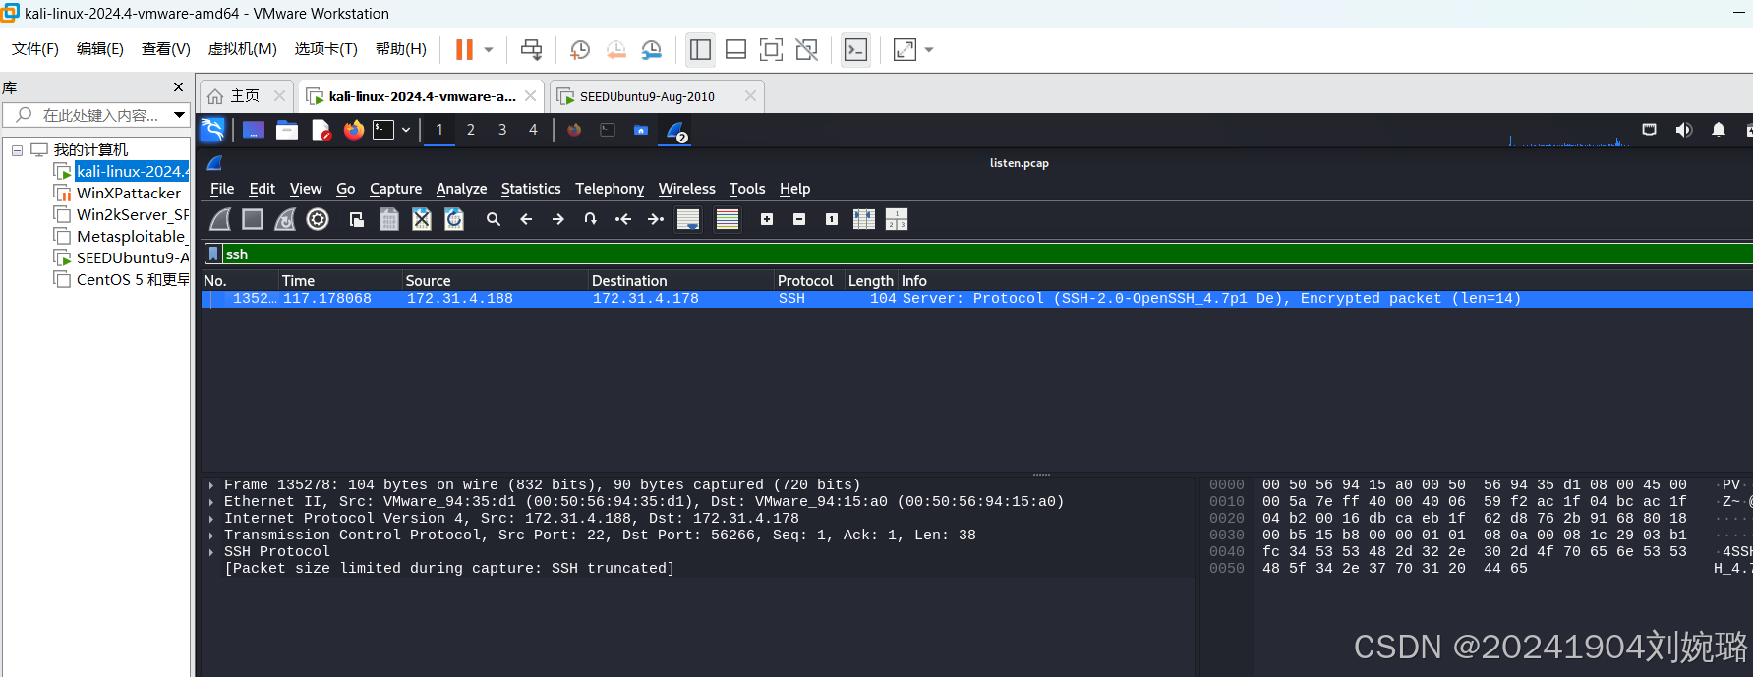Toggle auto scroll during live capture
This screenshot has height=677, width=1753.
point(688,219)
